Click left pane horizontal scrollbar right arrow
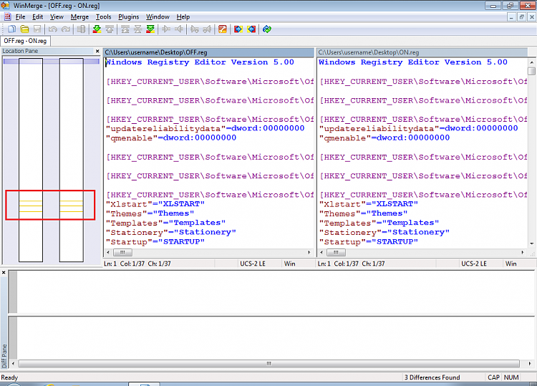Screen dimensions: 537x386 click(x=309, y=252)
